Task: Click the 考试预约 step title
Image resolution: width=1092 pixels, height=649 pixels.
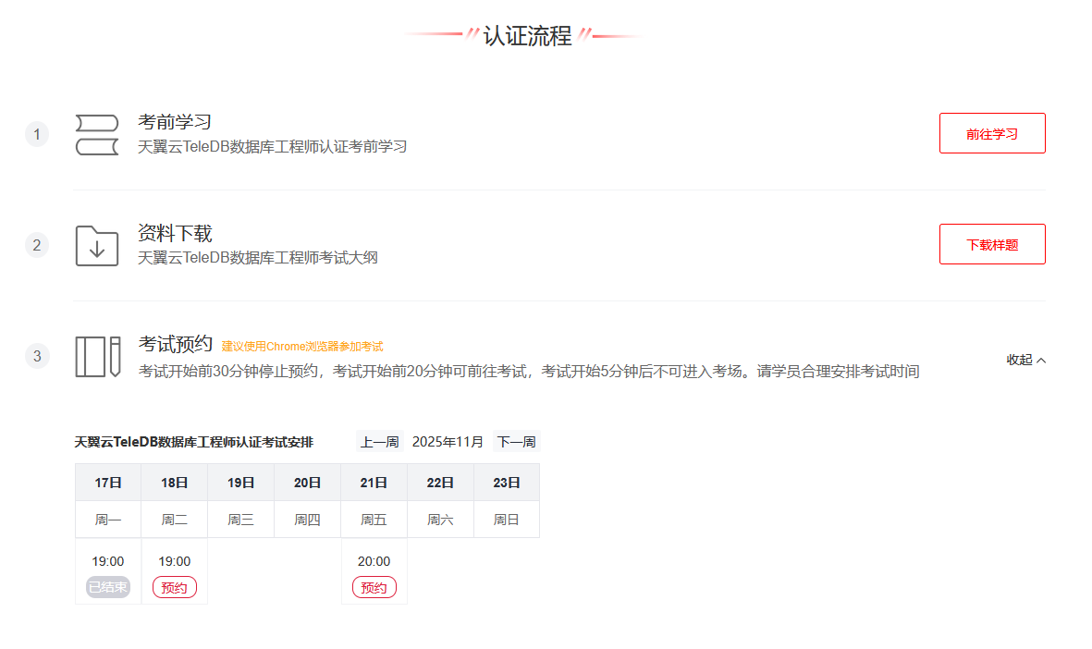Action: (x=175, y=344)
